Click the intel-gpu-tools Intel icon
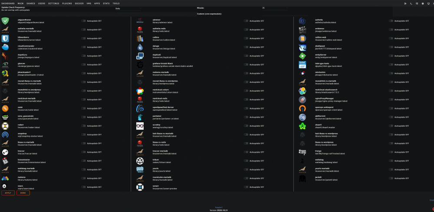The height and width of the screenshot is (212, 434). pos(302,65)
